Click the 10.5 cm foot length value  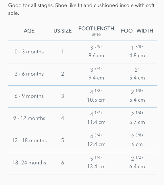click(x=96, y=100)
